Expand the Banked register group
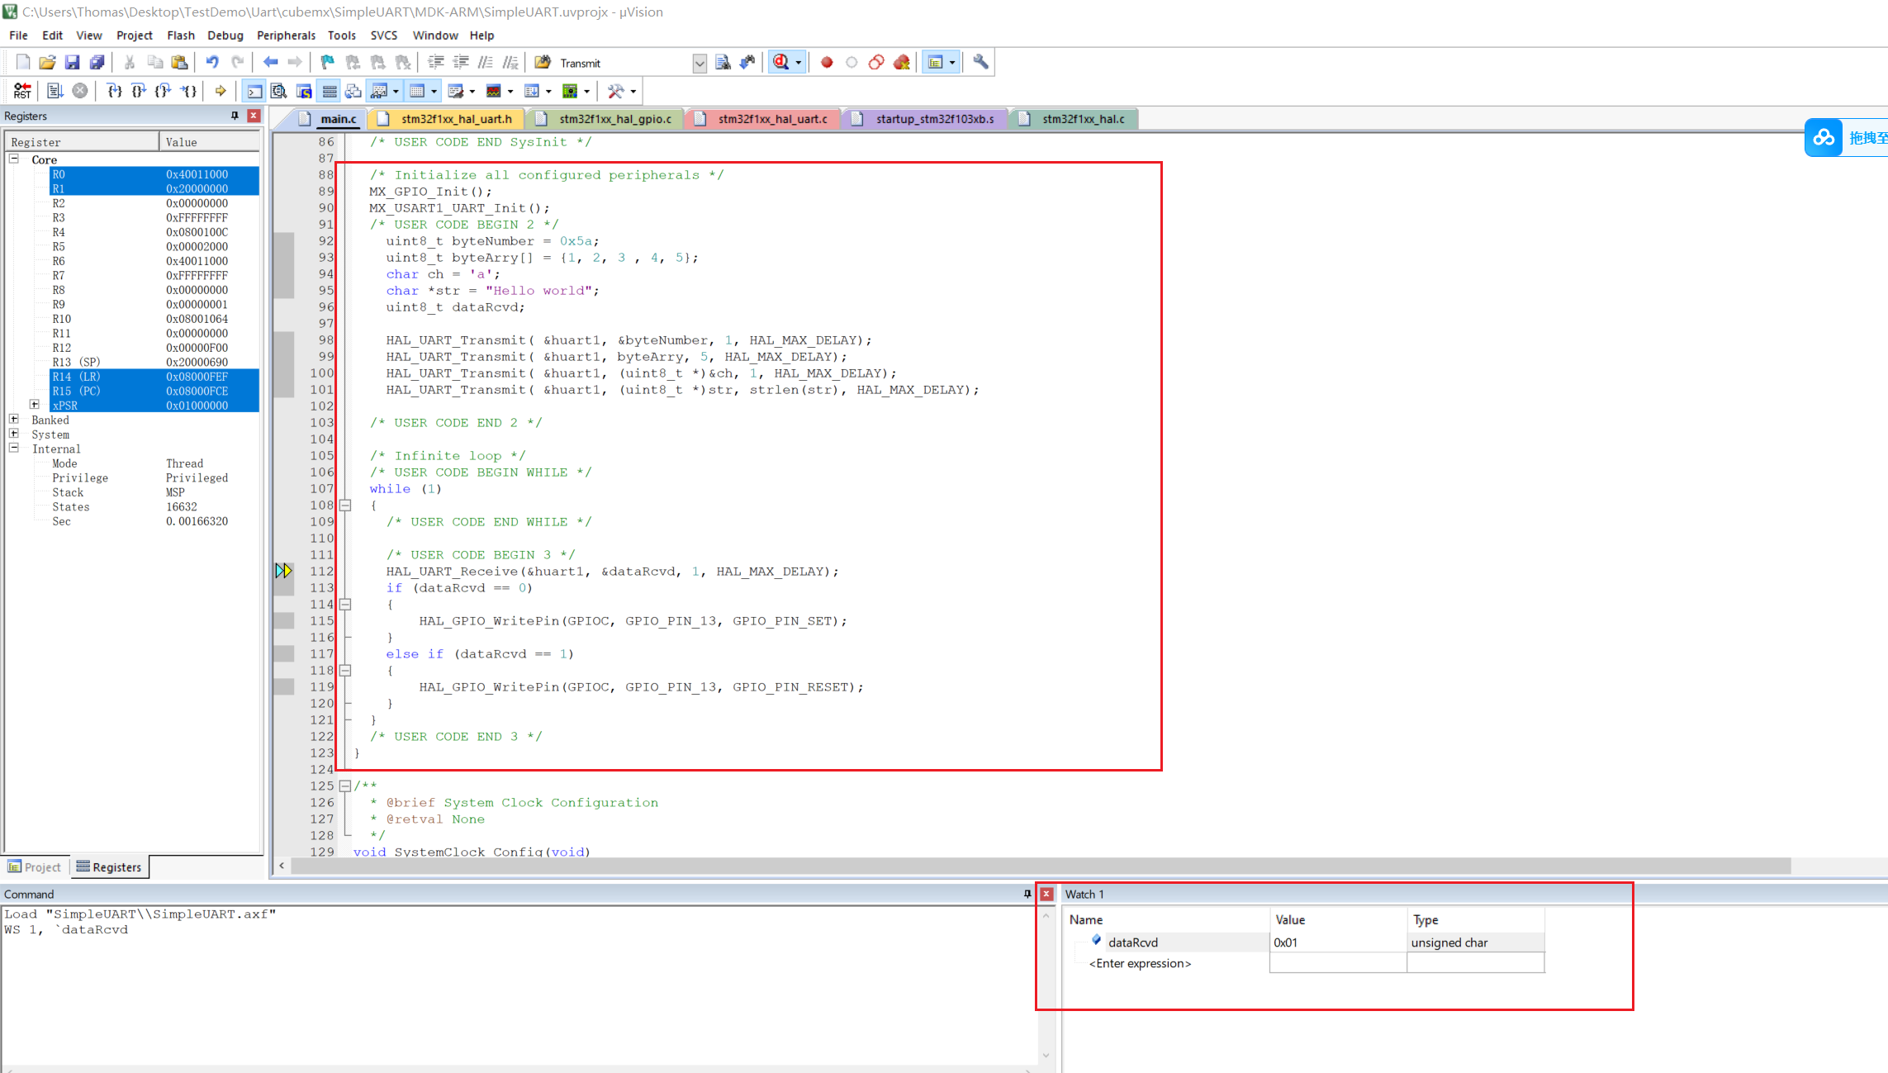This screenshot has height=1073, width=1888. (14, 420)
